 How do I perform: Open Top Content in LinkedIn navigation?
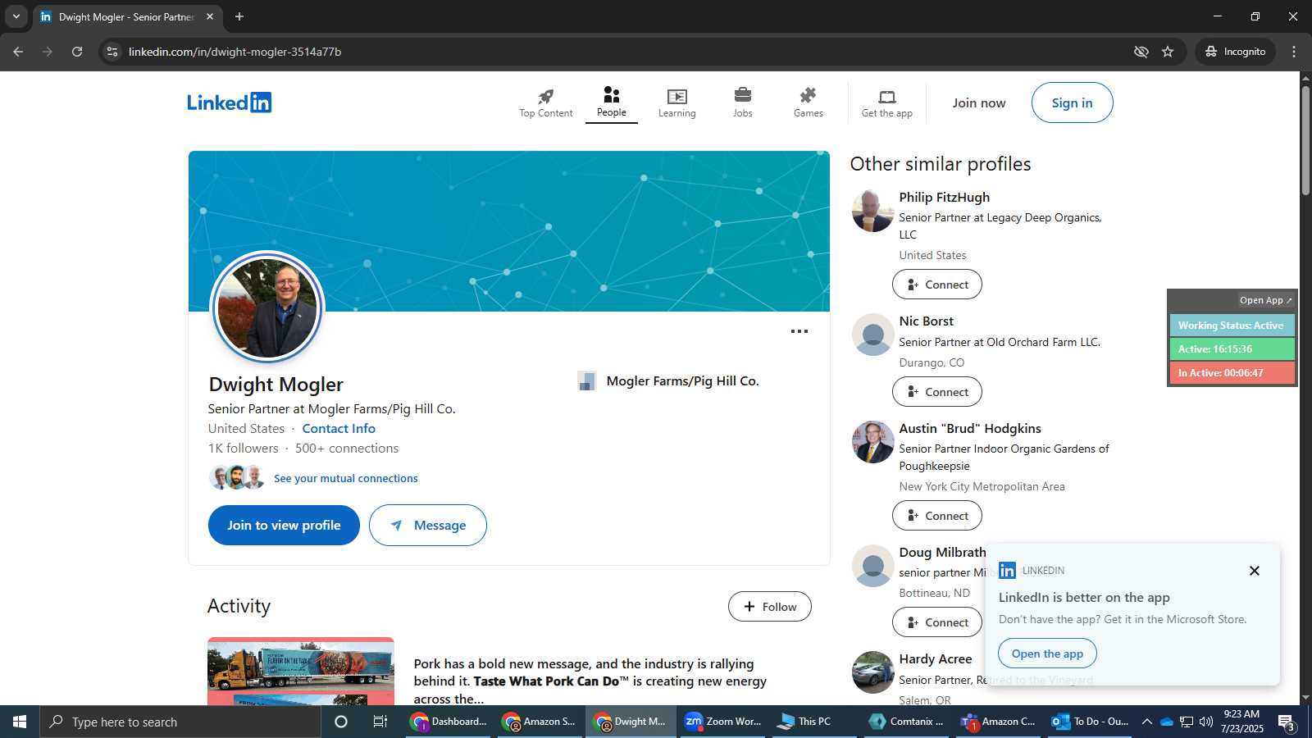coord(545,103)
